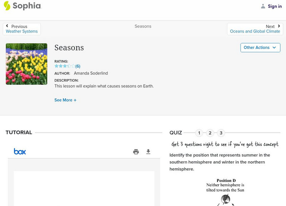Image resolution: width=286 pixels, height=206 pixels.
Task: Open the rating count (6)
Action: (x=78, y=66)
